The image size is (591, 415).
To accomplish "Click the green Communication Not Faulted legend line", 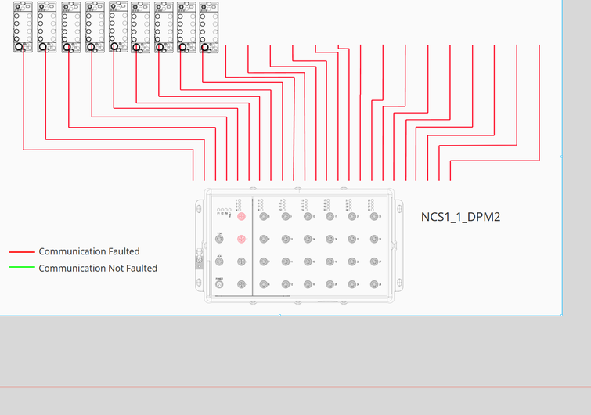I will (22, 269).
